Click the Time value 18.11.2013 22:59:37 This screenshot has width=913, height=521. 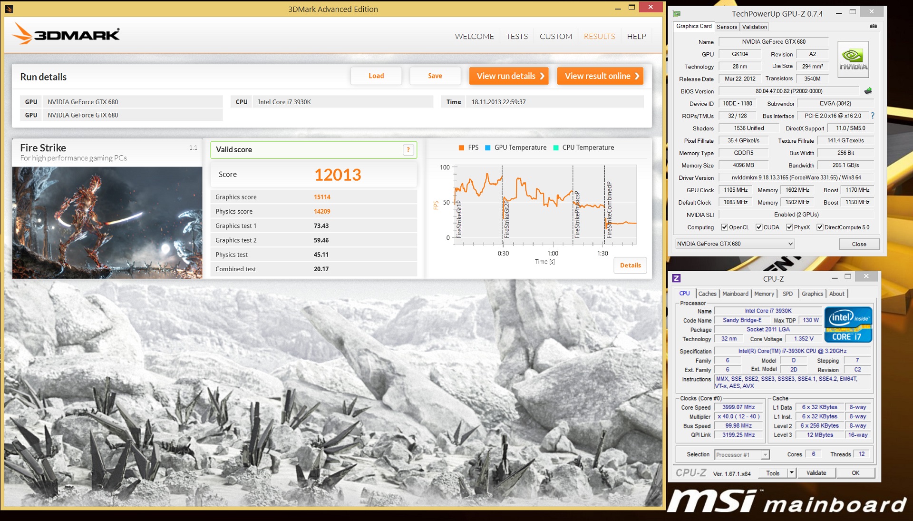498,102
